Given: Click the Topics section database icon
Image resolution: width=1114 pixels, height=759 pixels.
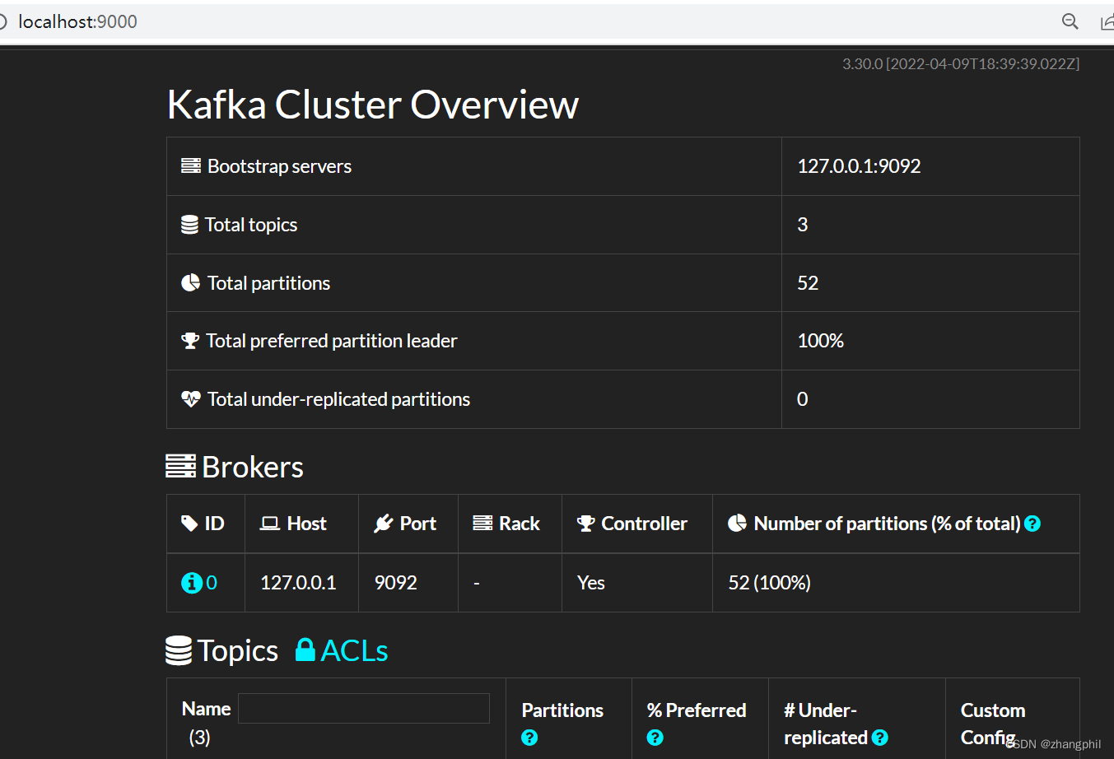Looking at the screenshot, I should point(179,650).
